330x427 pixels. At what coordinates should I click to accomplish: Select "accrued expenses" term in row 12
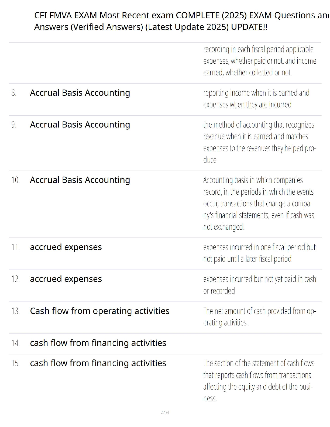point(66,279)
